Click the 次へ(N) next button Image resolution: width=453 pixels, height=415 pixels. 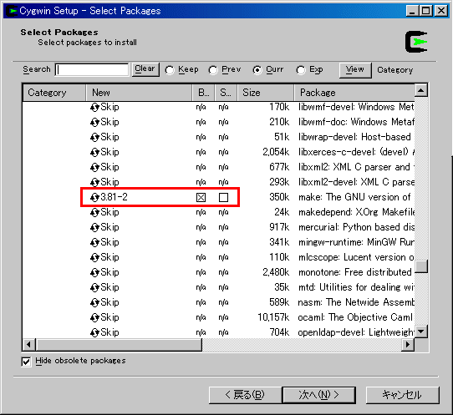coord(318,395)
